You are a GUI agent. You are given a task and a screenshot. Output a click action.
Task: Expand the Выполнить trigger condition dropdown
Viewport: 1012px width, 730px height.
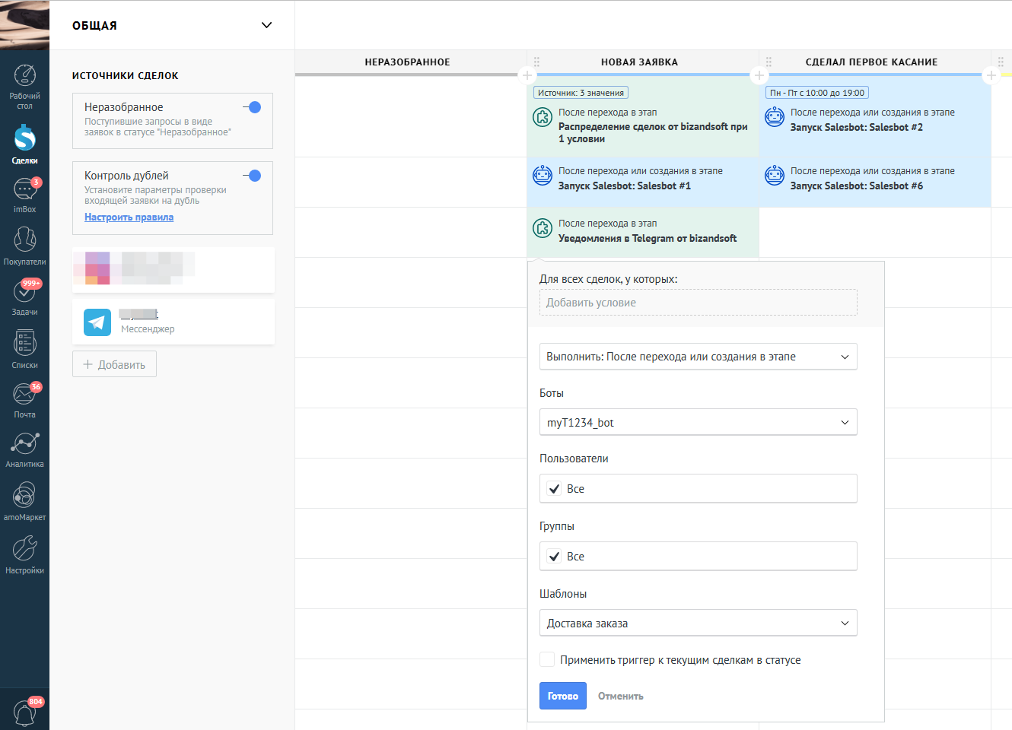tap(699, 357)
